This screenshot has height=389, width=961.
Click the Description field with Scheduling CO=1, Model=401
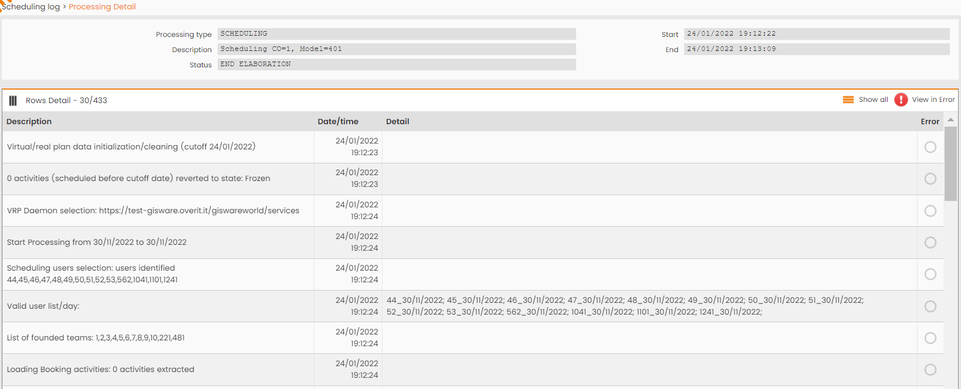pyautogui.click(x=397, y=49)
